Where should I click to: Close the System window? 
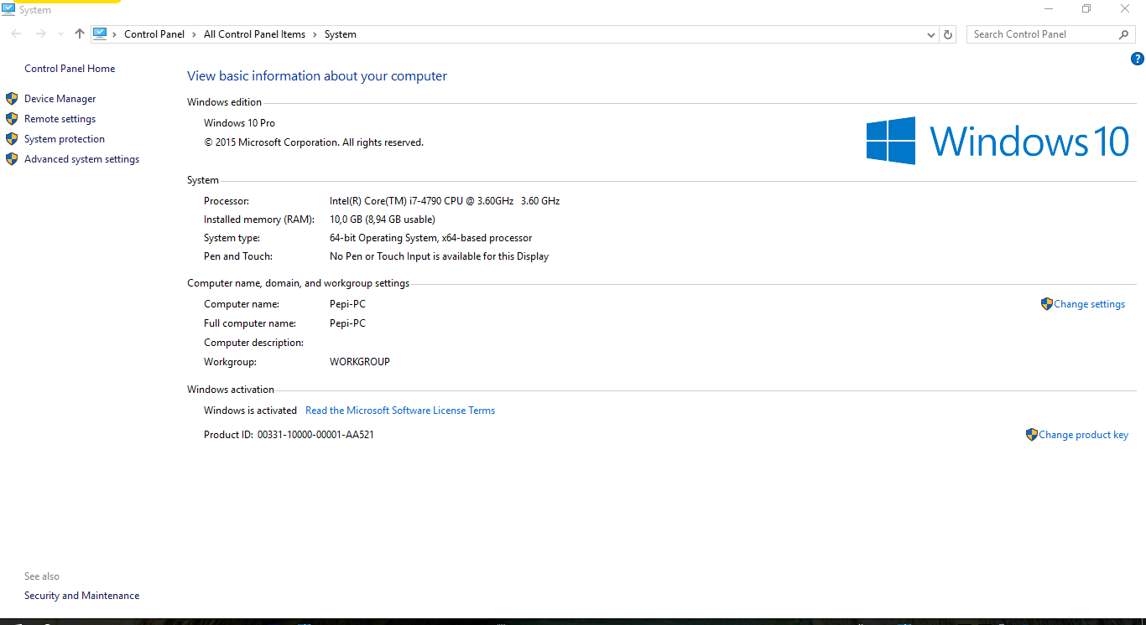tap(1125, 9)
